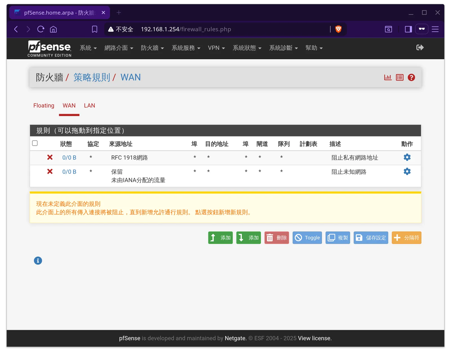The width and height of the screenshot is (451, 360).
Task: Click the 策略規則 breadcrumb link
Action: click(x=92, y=77)
